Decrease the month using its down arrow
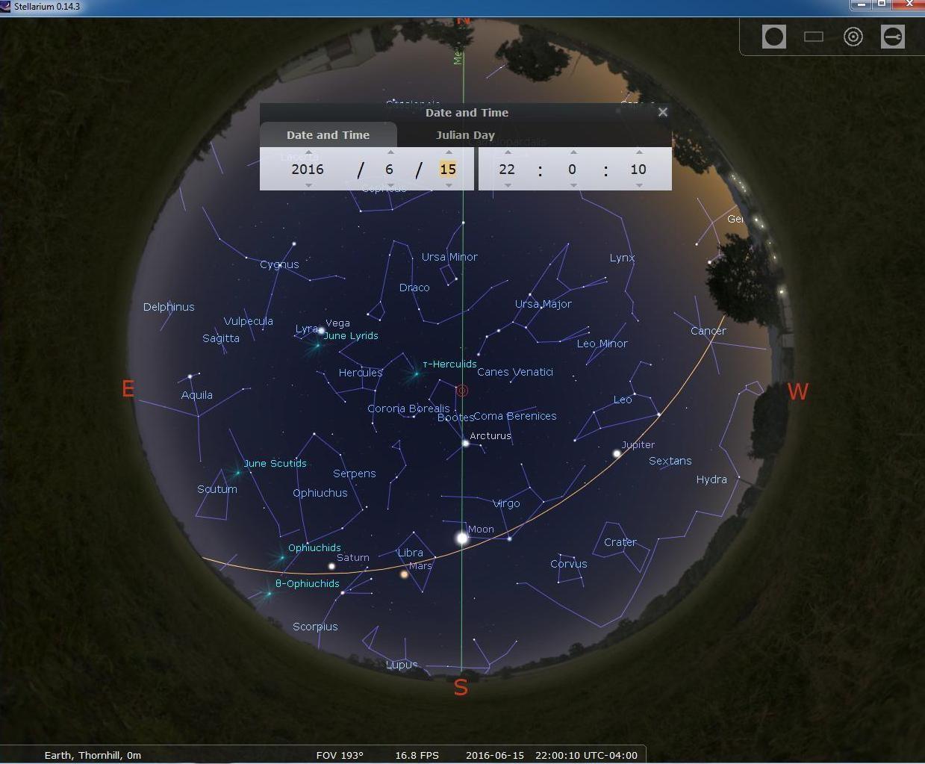Screen dimensions: 925x764 tap(390, 185)
